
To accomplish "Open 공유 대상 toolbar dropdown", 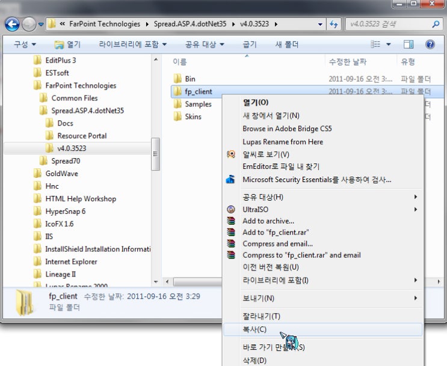I will 205,44.
